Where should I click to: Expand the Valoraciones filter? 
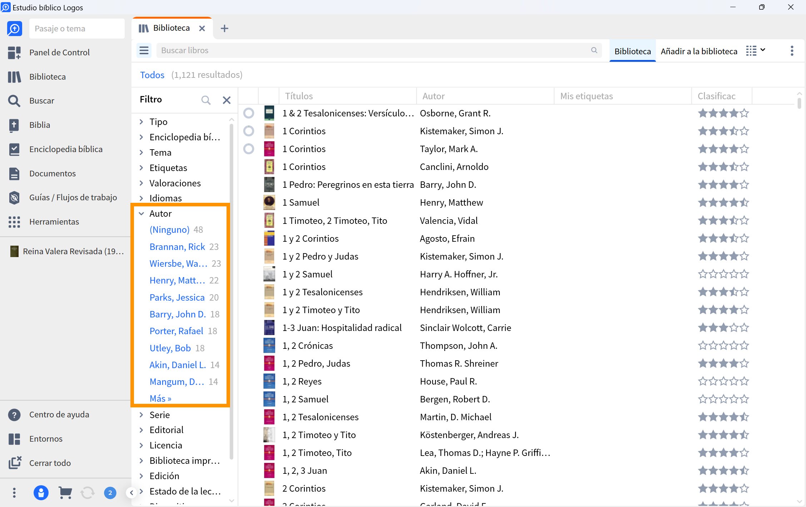pos(141,183)
